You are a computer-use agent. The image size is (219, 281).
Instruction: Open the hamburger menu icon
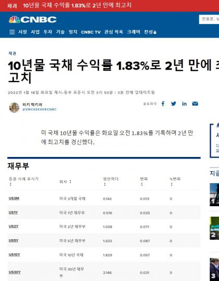[12, 32]
